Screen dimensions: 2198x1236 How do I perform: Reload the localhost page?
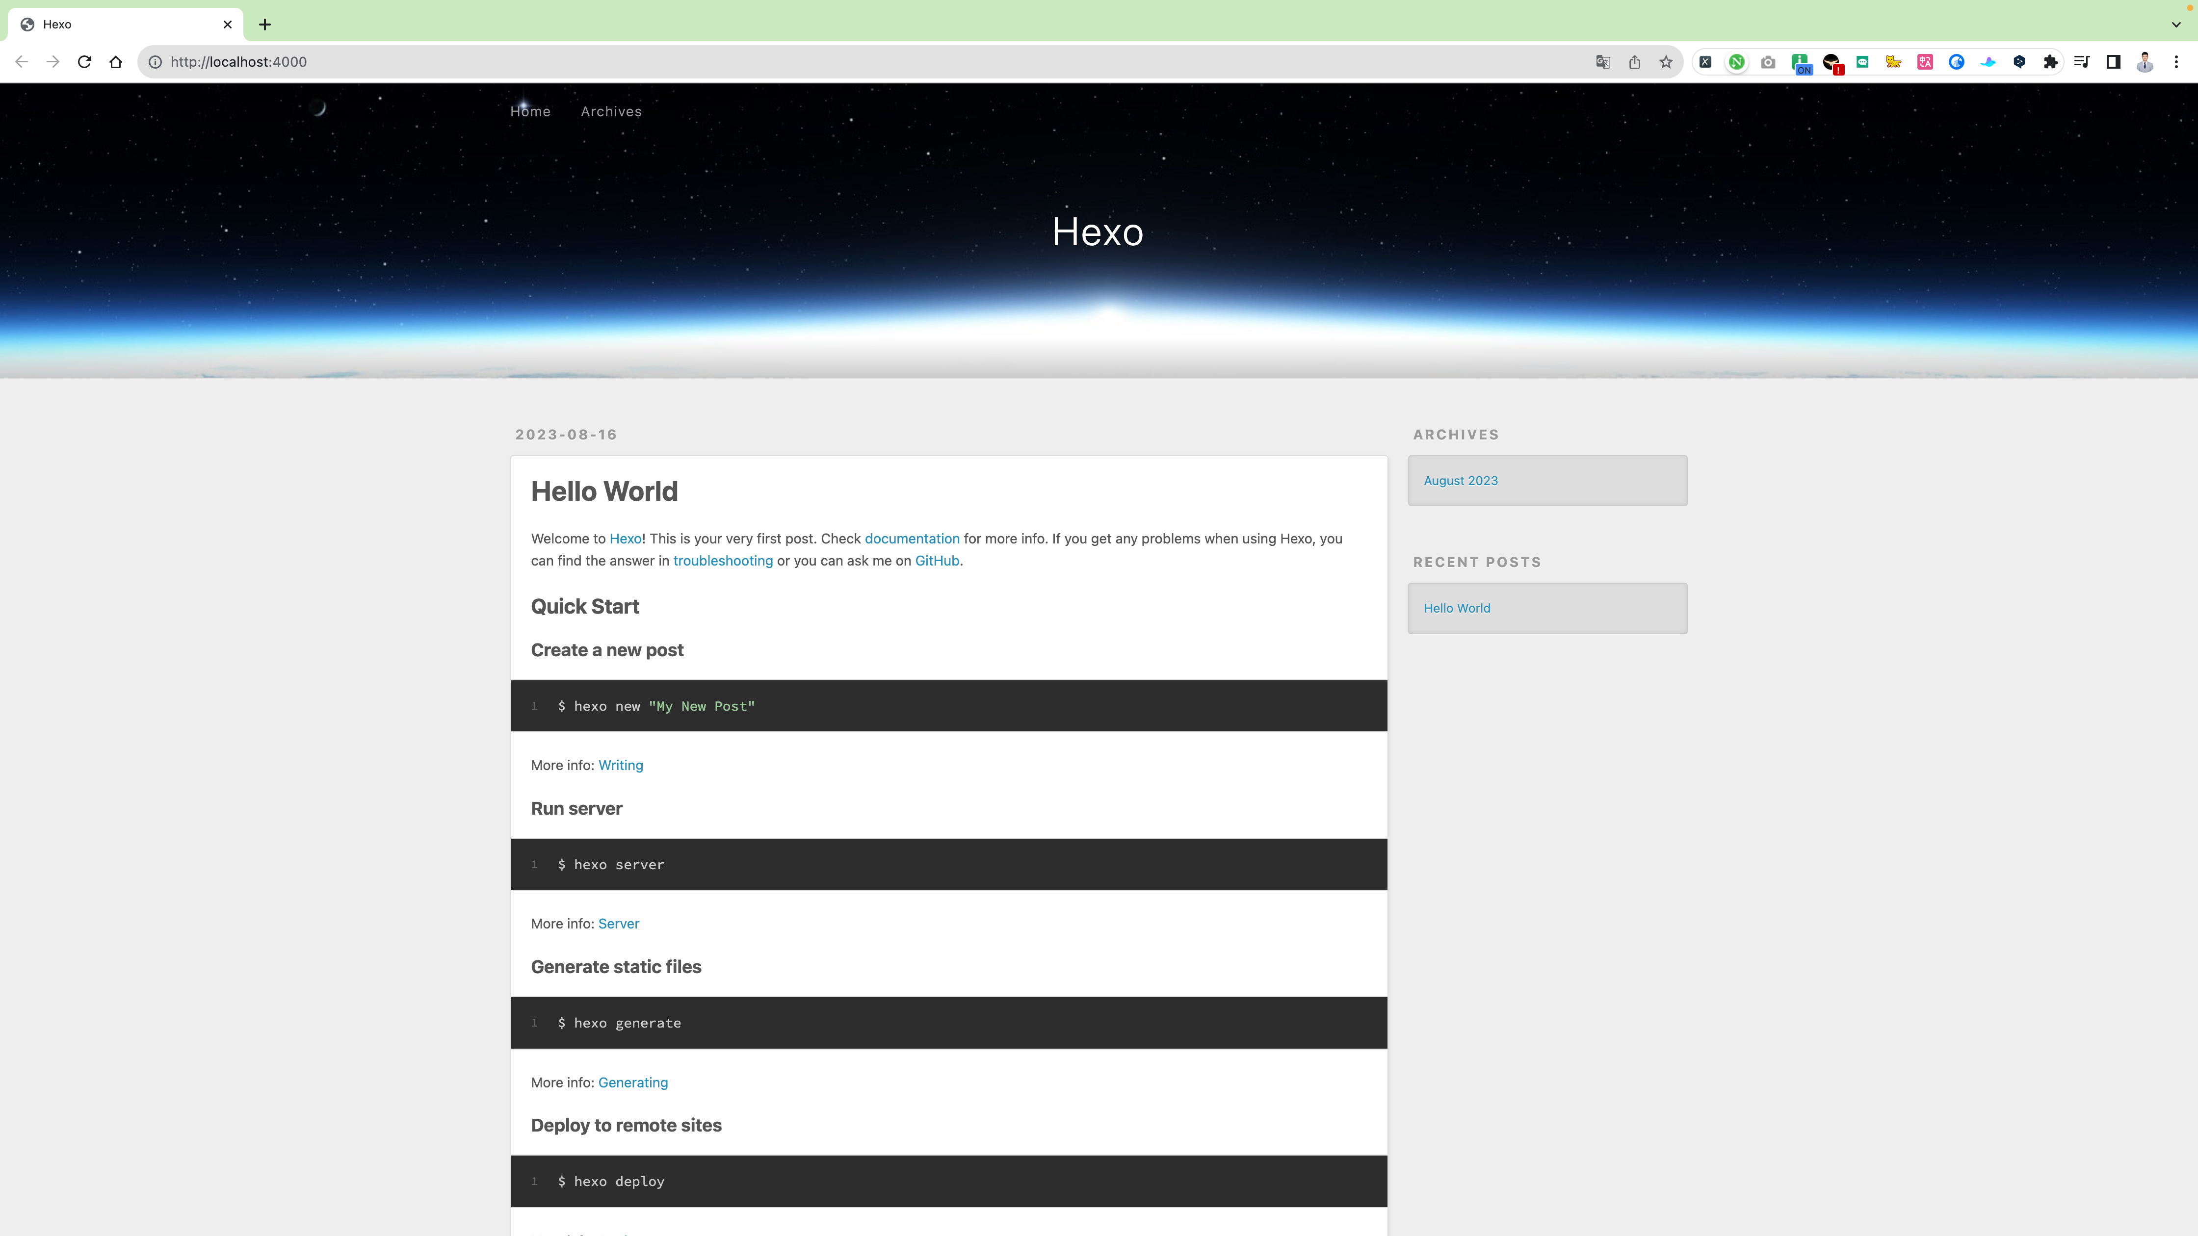(x=84, y=61)
